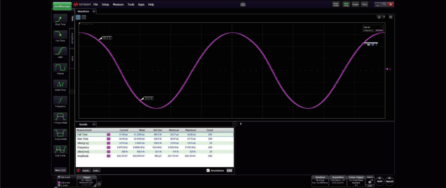
Task: Open the Help menu
Action: pyautogui.click(x=151, y=4)
